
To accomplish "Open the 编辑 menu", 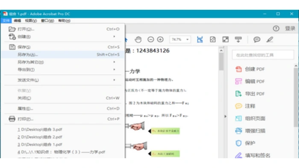I will pos(18,20).
